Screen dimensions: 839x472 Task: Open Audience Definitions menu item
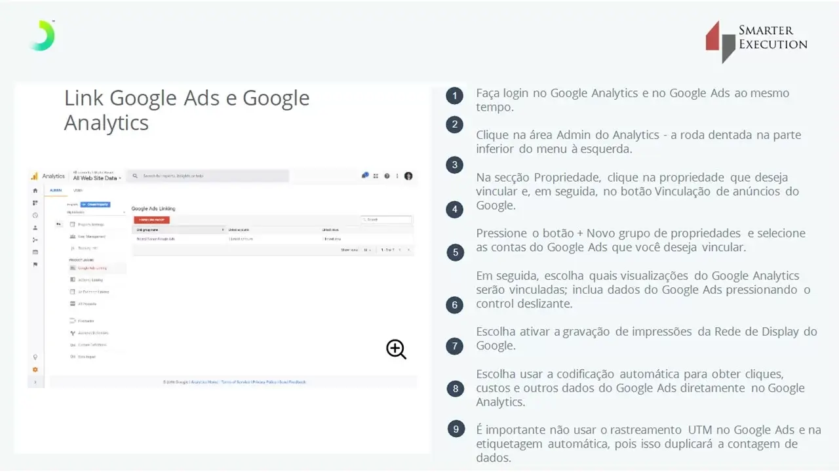click(88, 333)
